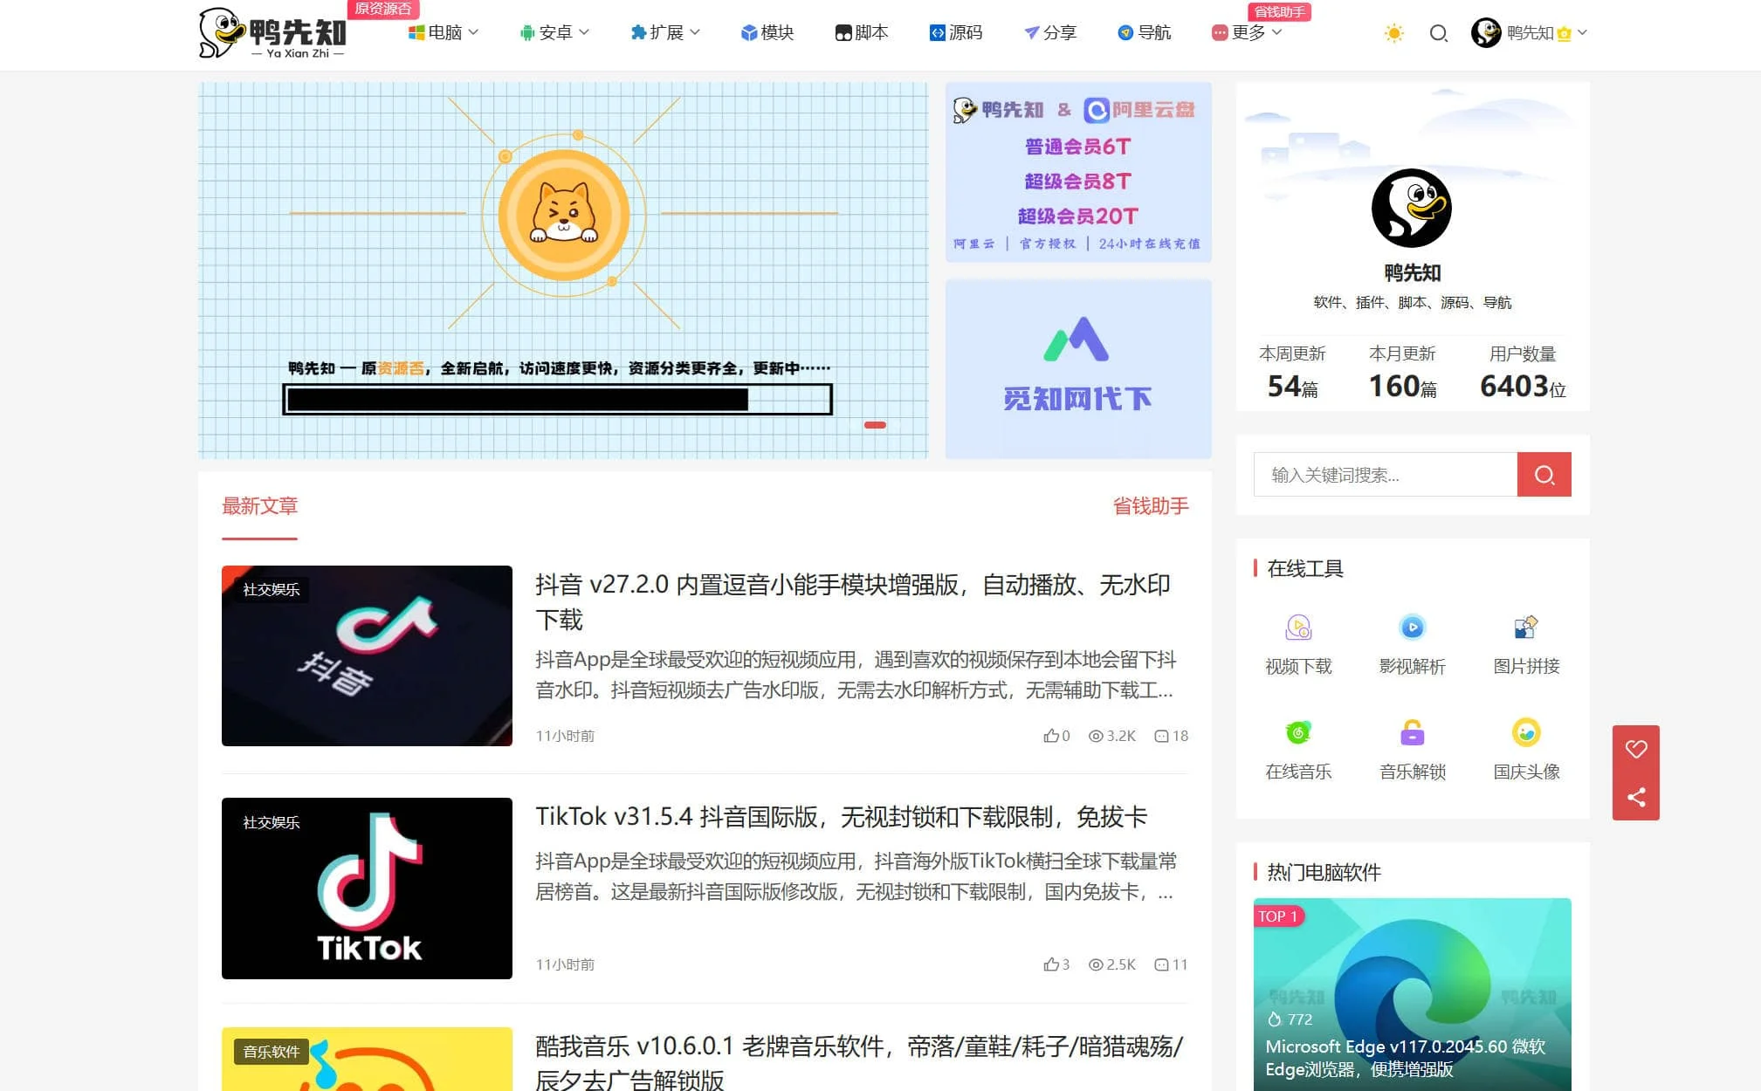Open the 在线音乐 online tool
This screenshot has width=1761, height=1091.
click(1298, 750)
